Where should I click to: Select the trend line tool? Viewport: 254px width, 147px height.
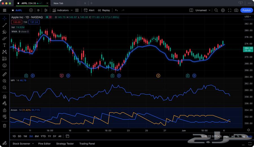point(5,25)
